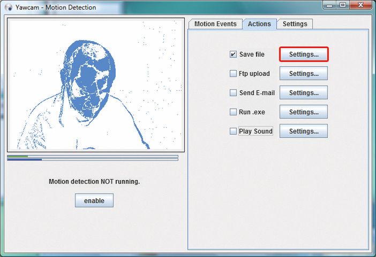Image resolution: width=376 pixels, height=257 pixels.
Task: Click the Yawcam webcam icon in title bar
Action: tap(9, 7)
